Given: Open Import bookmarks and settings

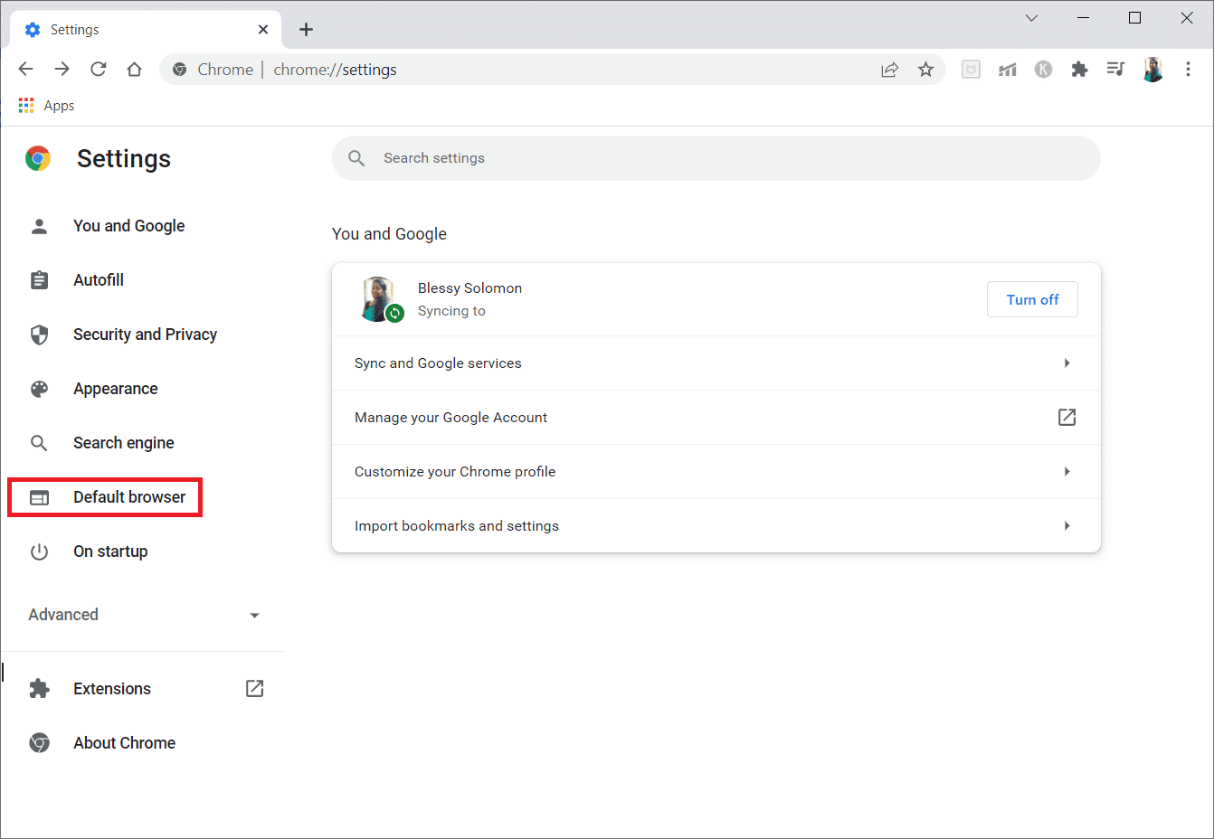Looking at the screenshot, I should pyautogui.click(x=716, y=526).
